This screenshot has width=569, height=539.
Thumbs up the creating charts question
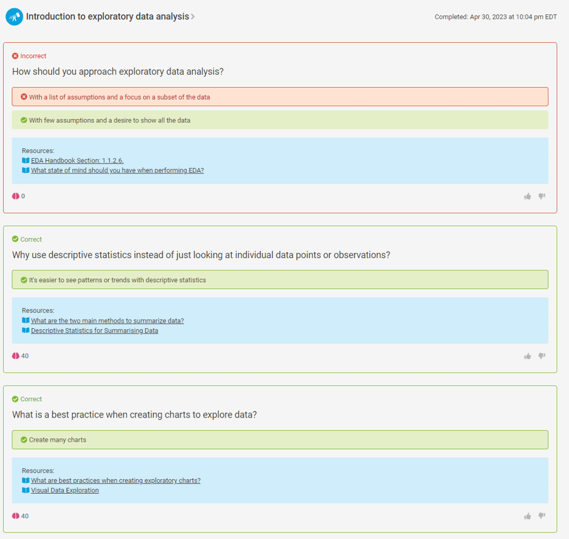tap(527, 516)
